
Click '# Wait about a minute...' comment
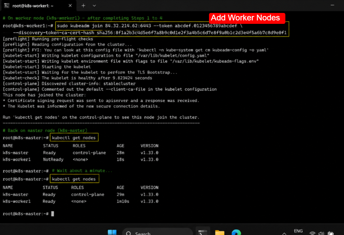82,171
